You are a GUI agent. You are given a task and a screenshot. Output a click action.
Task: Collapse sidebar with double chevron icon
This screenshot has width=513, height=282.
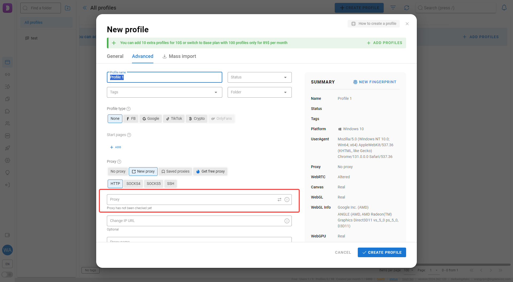point(84,8)
